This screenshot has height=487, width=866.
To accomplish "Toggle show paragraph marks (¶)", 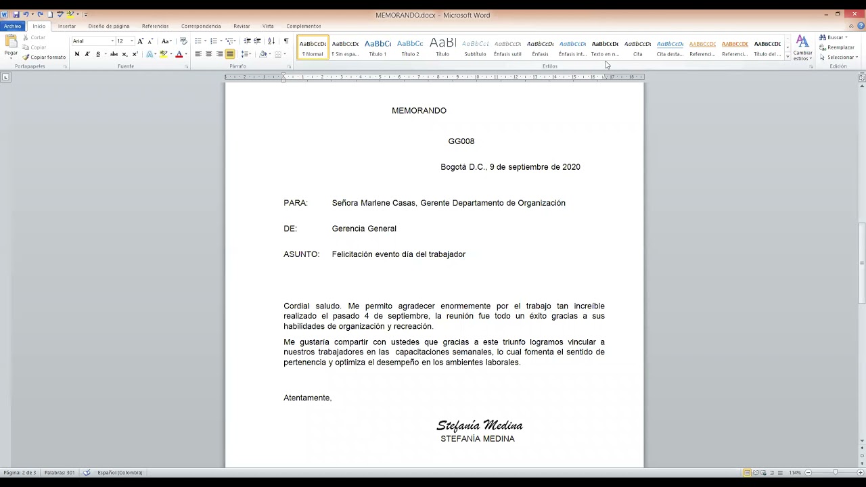I will point(286,41).
